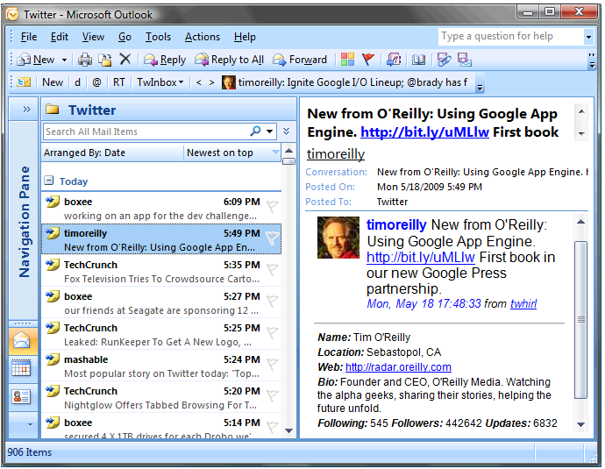Click the Categorize colored squares icon

click(348, 60)
